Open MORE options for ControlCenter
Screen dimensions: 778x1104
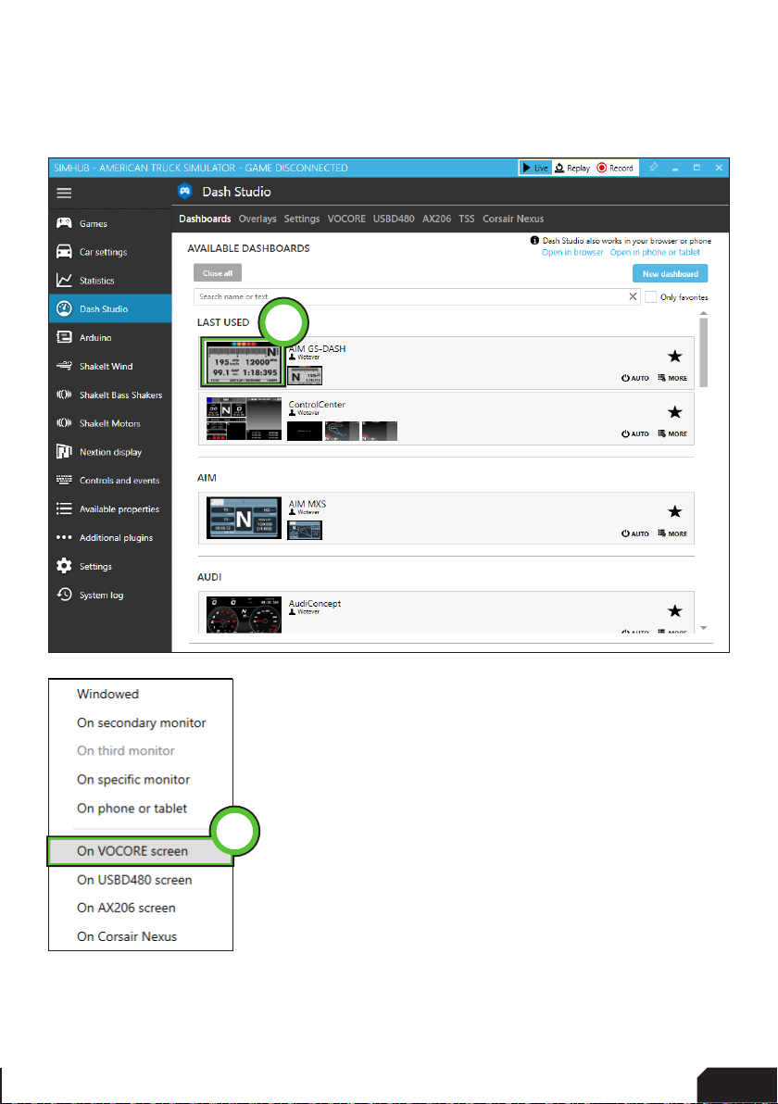tap(672, 433)
